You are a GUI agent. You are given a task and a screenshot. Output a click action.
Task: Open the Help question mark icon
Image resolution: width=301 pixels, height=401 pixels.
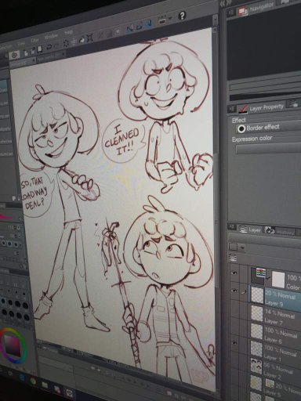tap(182, 16)
